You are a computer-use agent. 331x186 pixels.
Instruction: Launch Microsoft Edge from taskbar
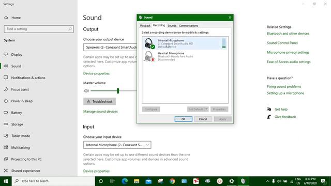[x=125, y=181]
